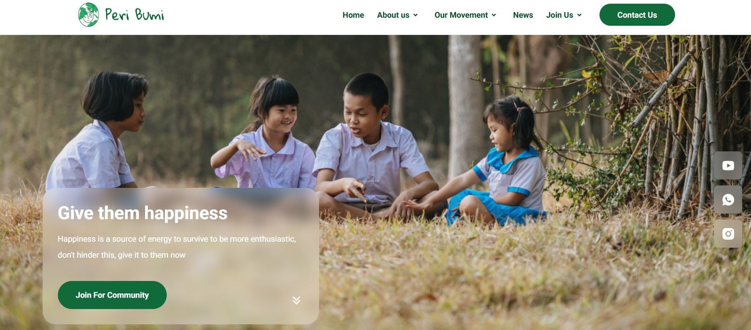Select the Our Movement menu label

point(461,15)
